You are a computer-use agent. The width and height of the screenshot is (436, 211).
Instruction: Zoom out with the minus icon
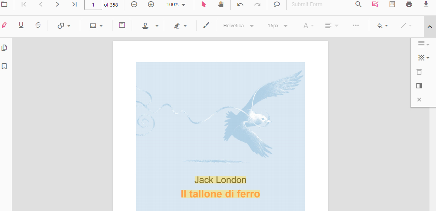(x=134, y=5)
